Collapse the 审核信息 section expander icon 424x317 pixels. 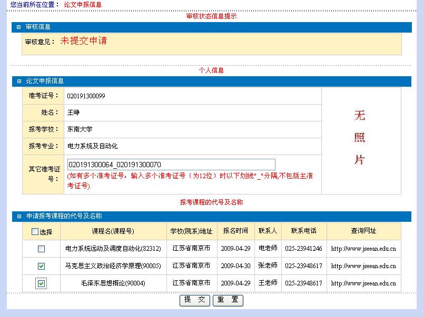[x=19, y=27]
